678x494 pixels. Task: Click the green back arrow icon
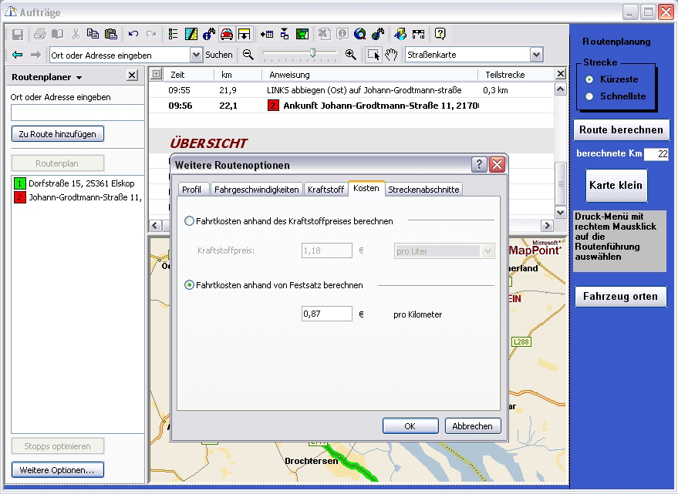click(17, 55)
